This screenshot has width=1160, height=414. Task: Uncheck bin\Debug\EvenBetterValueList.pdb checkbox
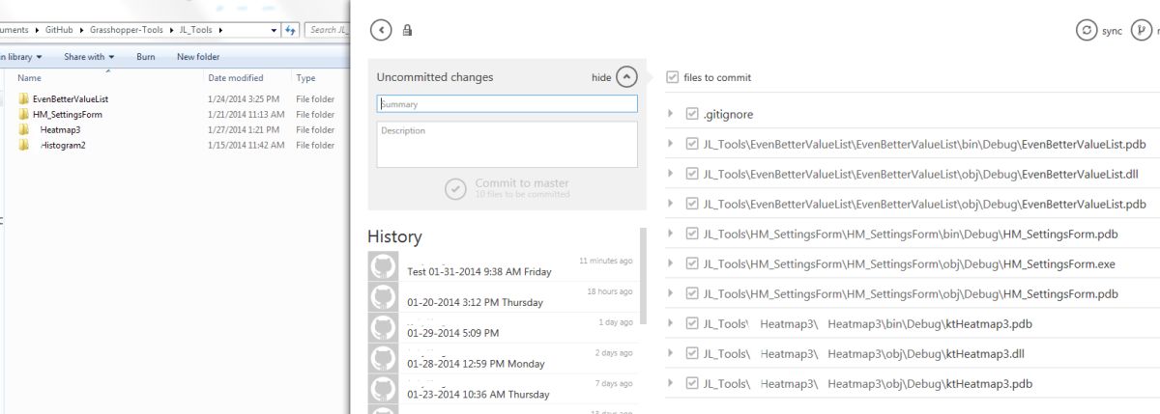click(x=691, y=144)
